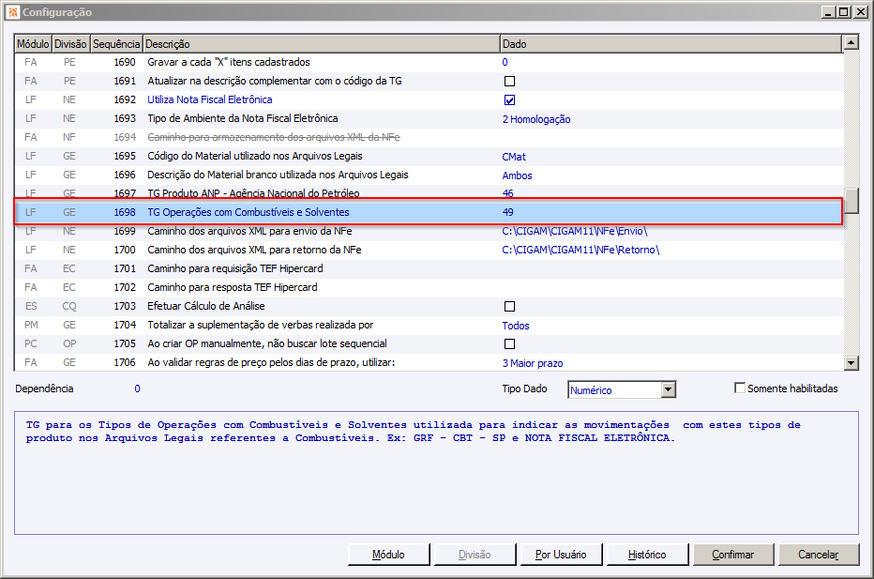Click the vertical scrollbar thumb

click(851, 201)
